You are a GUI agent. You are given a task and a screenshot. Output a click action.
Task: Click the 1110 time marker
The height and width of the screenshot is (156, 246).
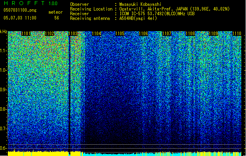(x=237, y=34)
